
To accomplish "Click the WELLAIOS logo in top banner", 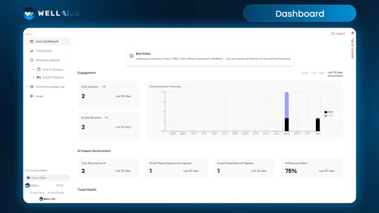I will tap(51, 13).
